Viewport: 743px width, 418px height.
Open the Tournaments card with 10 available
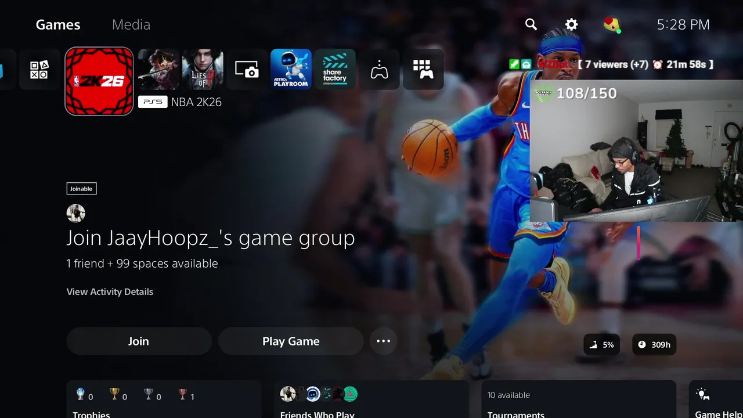[x=579, y=399]
